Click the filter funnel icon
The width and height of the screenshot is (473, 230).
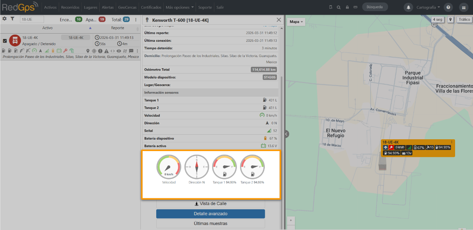click(x=12, y=19)
